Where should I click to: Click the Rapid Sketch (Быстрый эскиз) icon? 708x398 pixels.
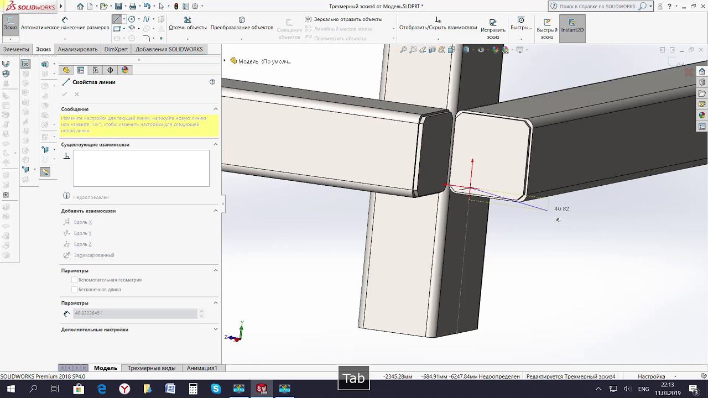[546, 23]
